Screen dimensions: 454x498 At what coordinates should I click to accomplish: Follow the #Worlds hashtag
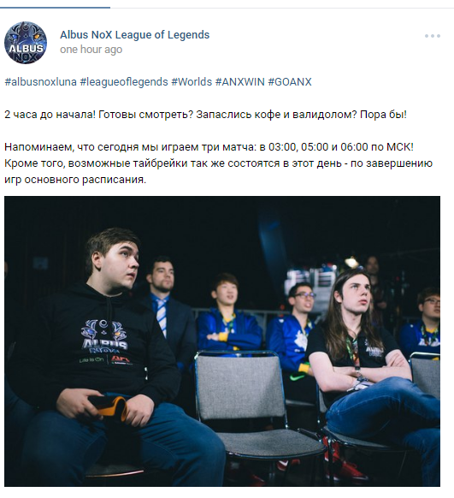(x=192, y=82)
